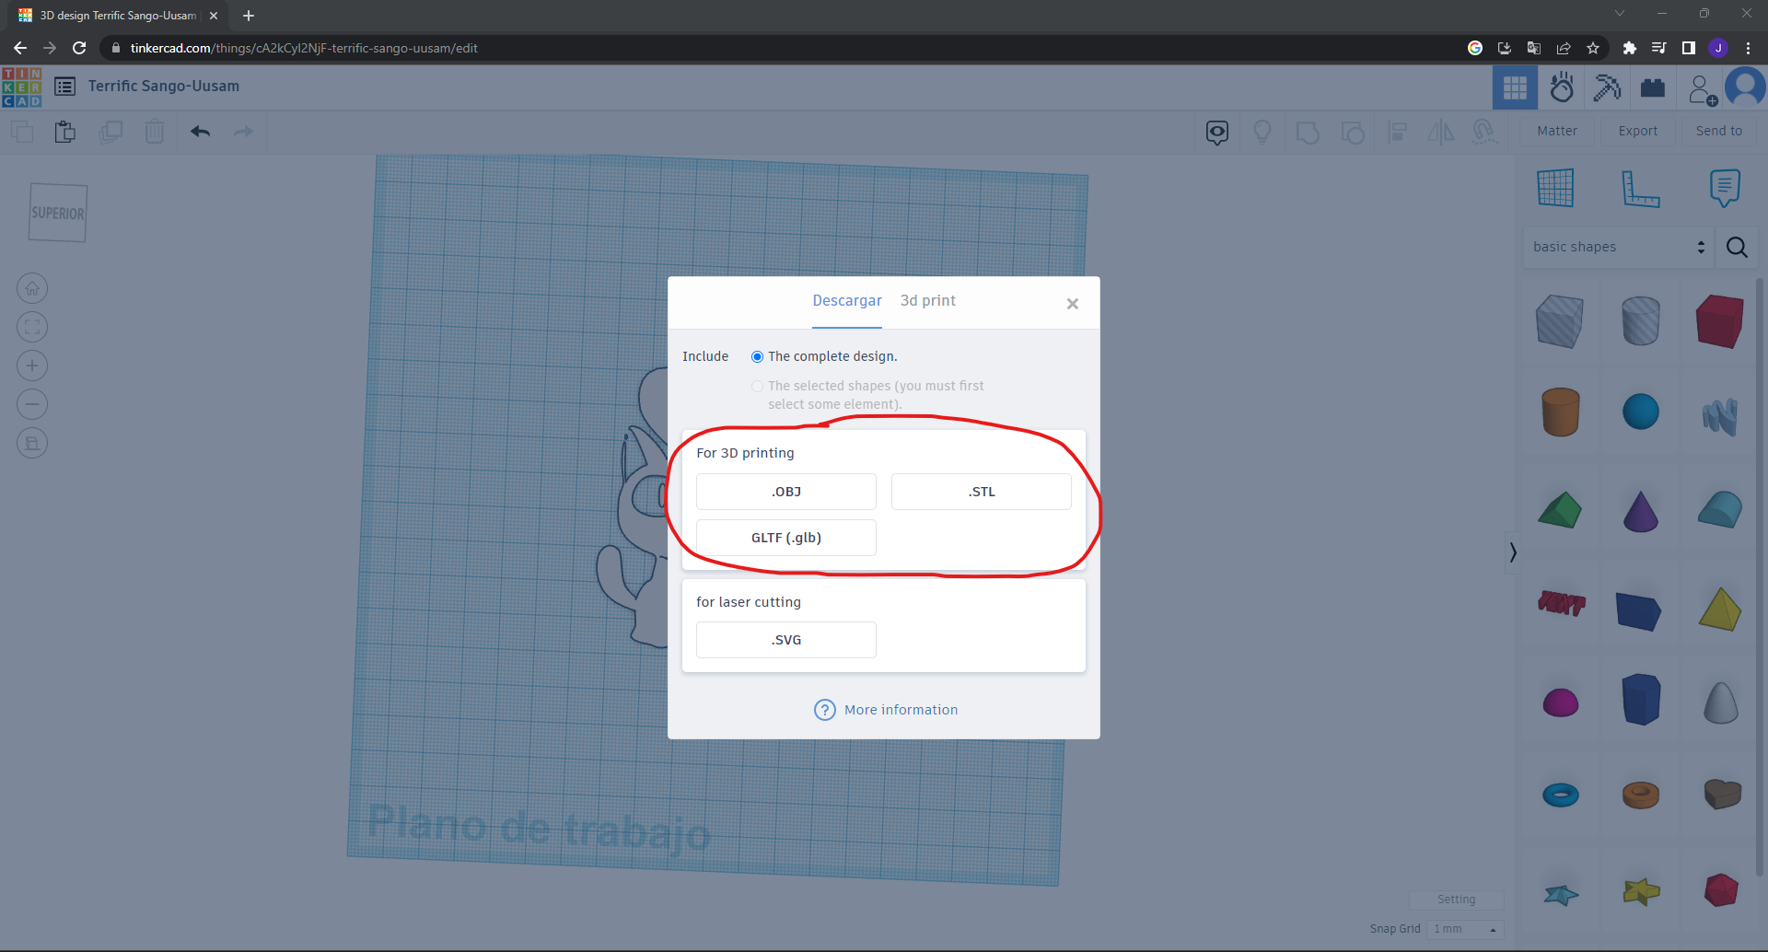Screen dimensions: 1768x952
Task: Select the Workplane tool
Action: [1555, 188]
